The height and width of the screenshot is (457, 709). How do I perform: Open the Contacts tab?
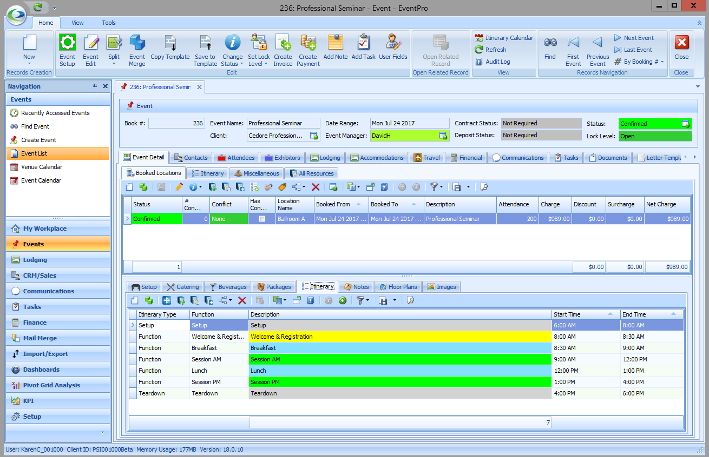click(x=191, y=158)
